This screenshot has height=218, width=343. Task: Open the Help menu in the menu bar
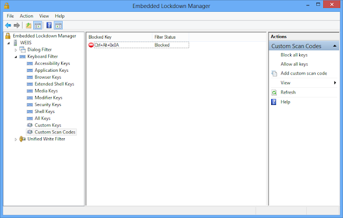59,16
